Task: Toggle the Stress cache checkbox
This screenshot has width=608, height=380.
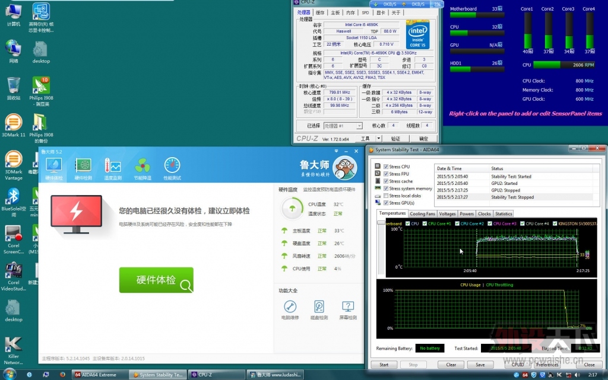Action: click(x=386, y=181)
